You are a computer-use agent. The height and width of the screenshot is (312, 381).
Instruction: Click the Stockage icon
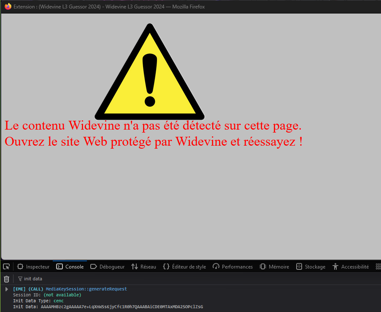[x=299, y=267]
